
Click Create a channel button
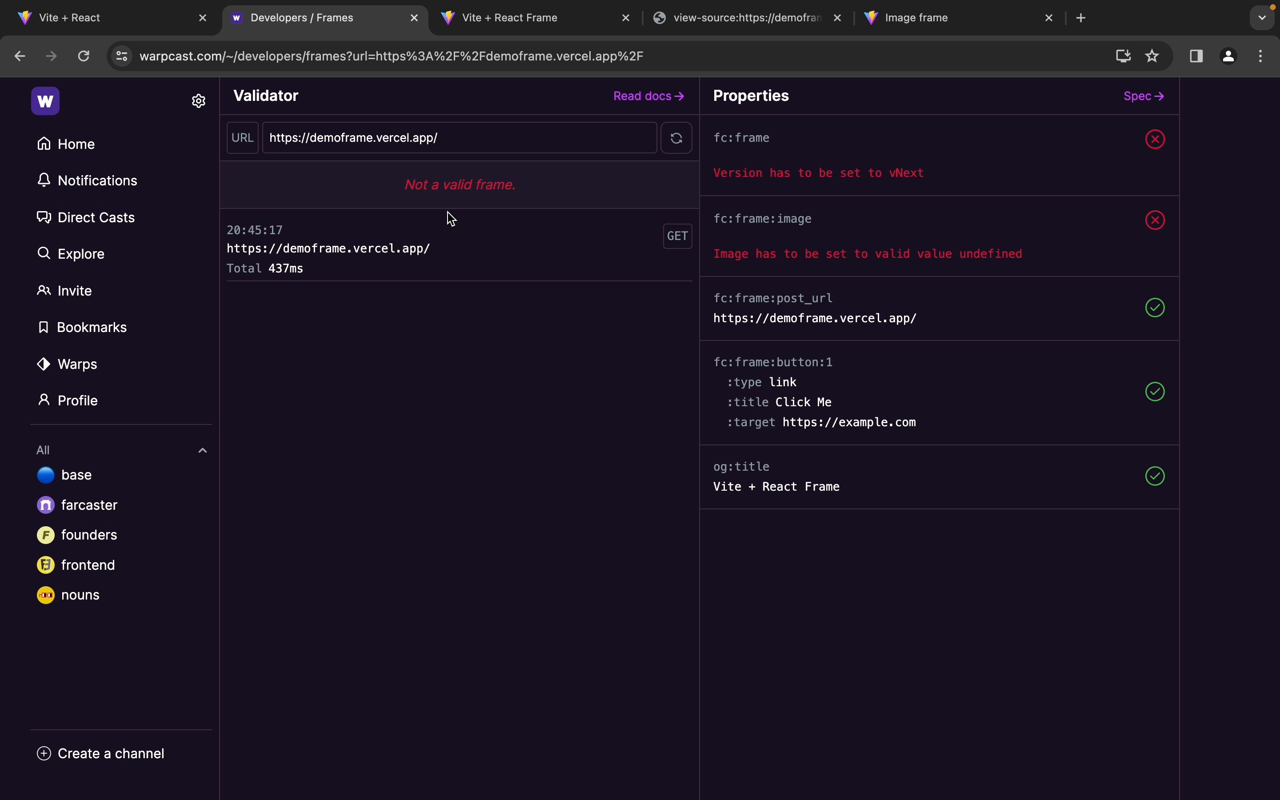100,754
